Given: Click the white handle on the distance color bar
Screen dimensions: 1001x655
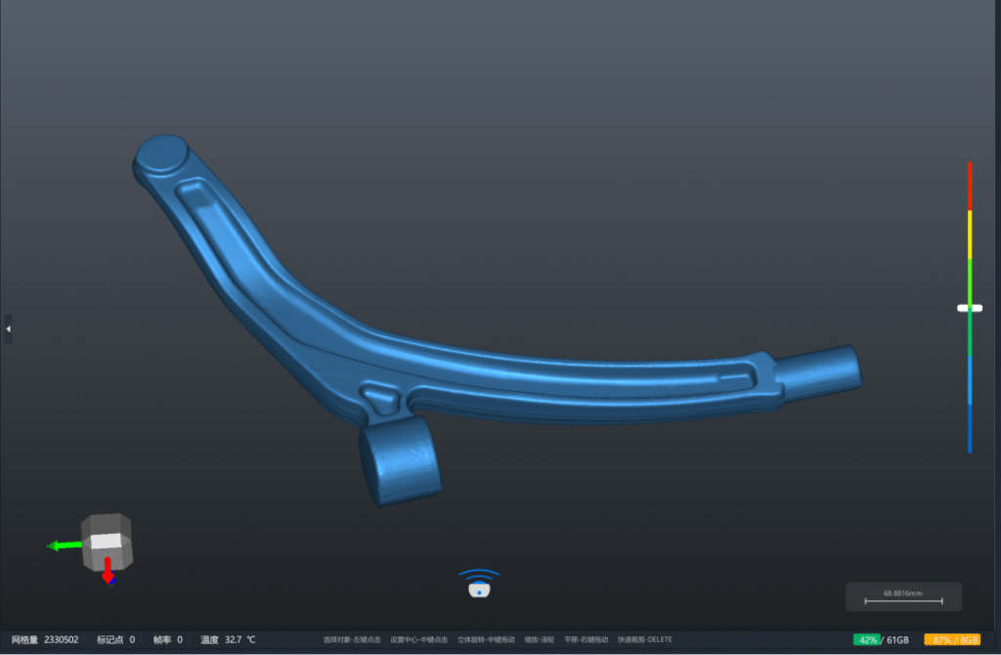Looking at the screenshot, I should point(969,308).
